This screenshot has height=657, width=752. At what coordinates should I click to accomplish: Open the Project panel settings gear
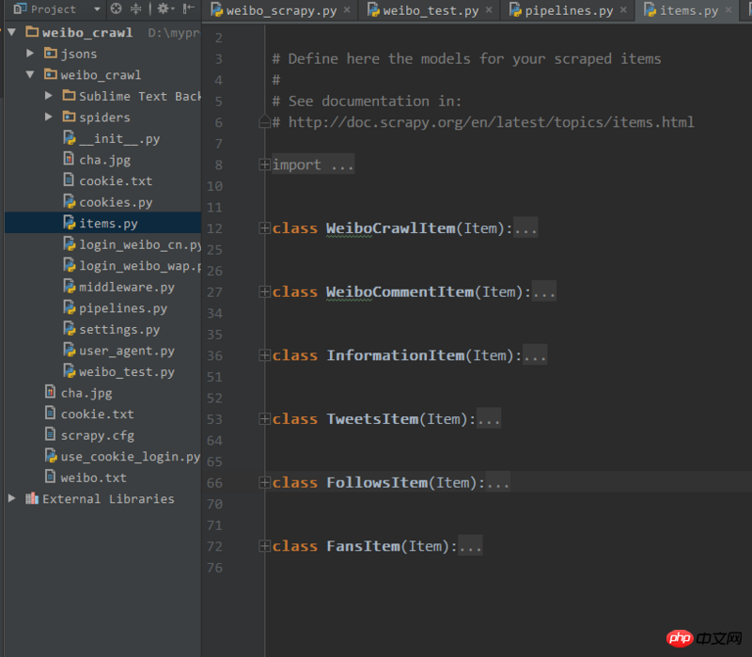click(163, 9)
